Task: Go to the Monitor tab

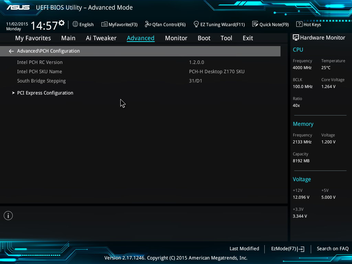Action: 176,38
